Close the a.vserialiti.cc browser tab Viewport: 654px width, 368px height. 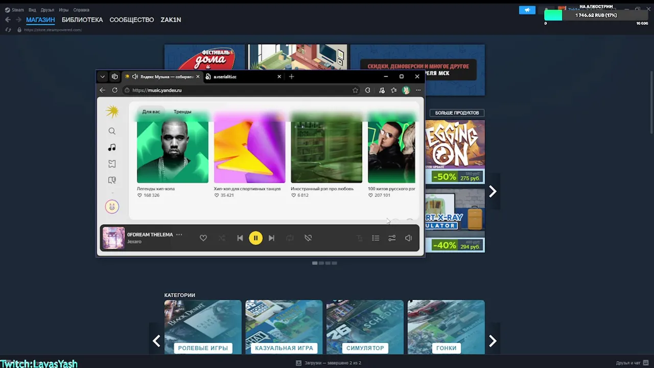pos(279,77)
